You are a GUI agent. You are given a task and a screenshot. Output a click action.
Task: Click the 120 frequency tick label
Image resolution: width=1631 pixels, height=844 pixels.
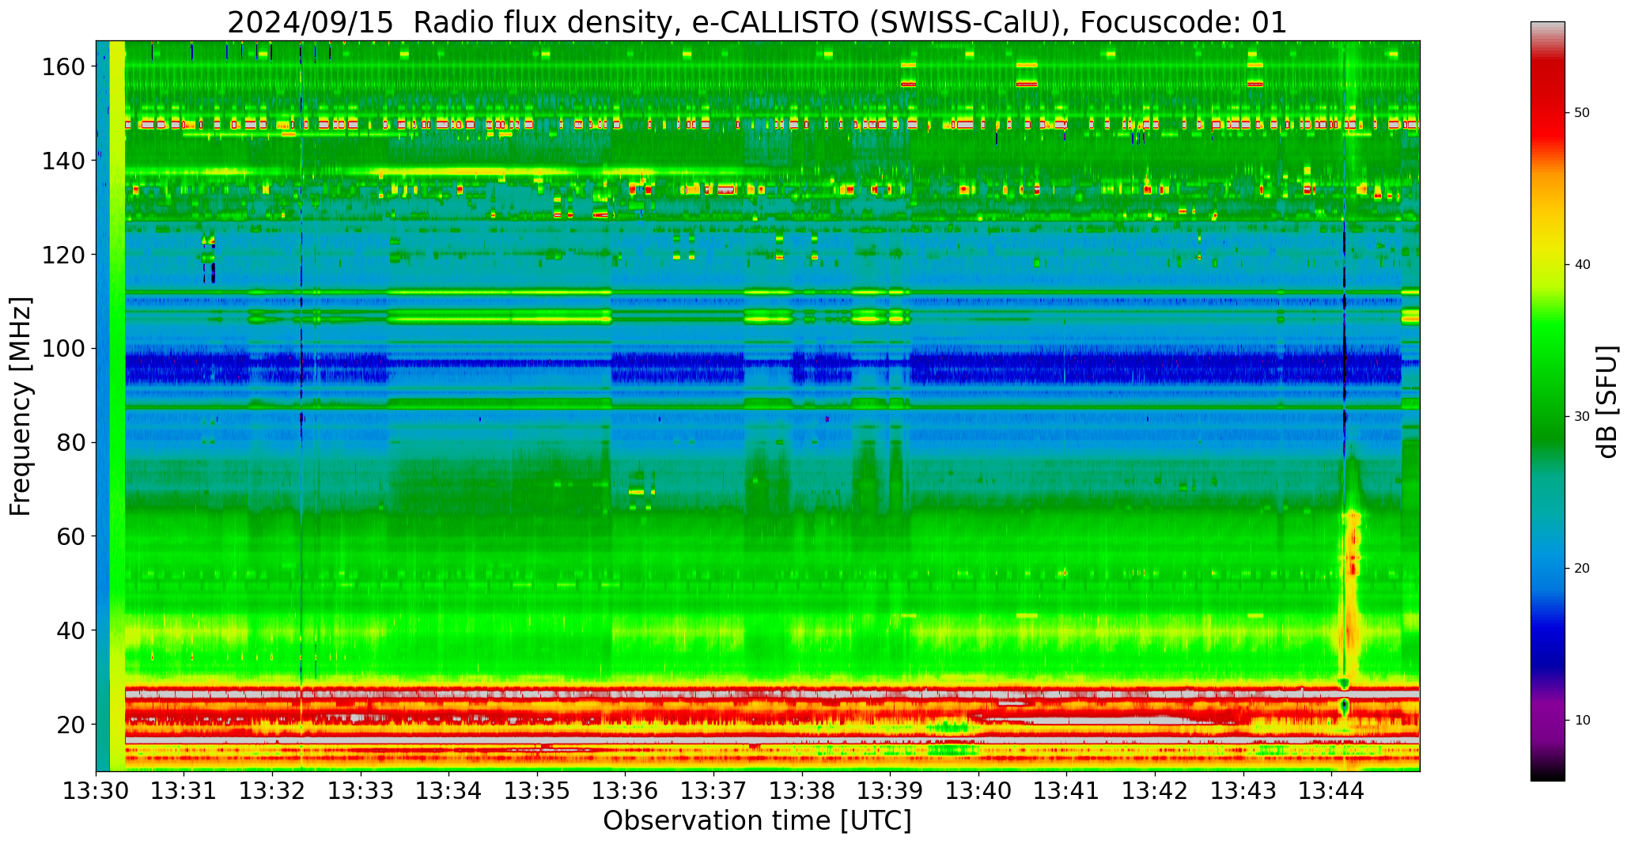click(64, 255)
